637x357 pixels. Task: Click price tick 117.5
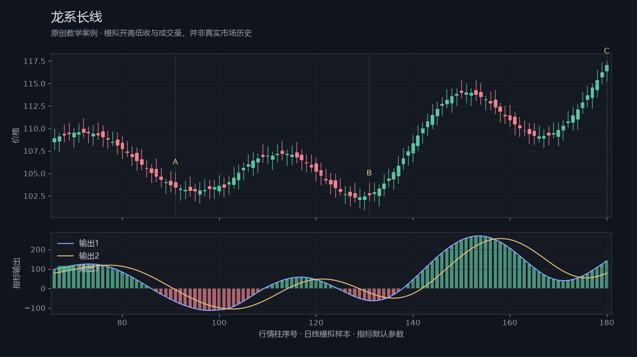(x=34, y=61)
